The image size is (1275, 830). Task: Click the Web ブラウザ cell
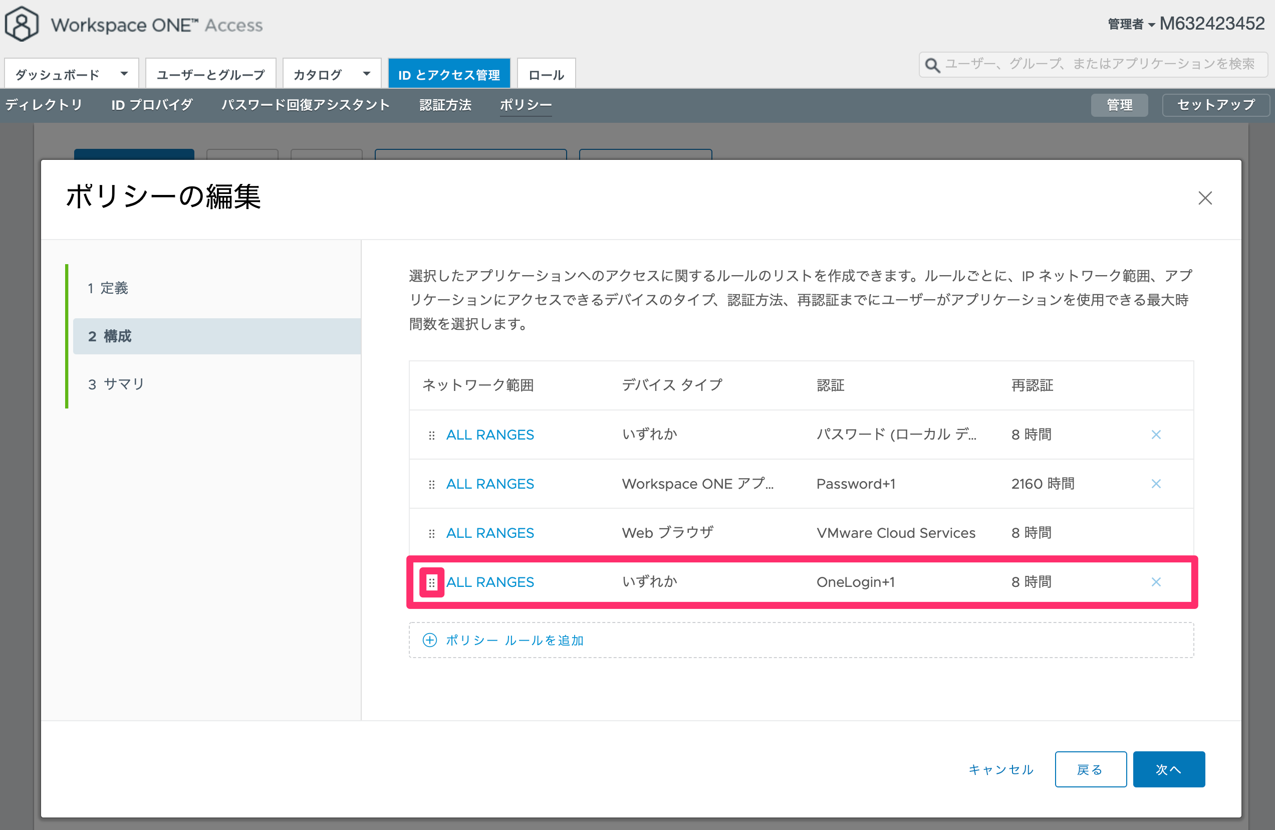tap(667, 533)
